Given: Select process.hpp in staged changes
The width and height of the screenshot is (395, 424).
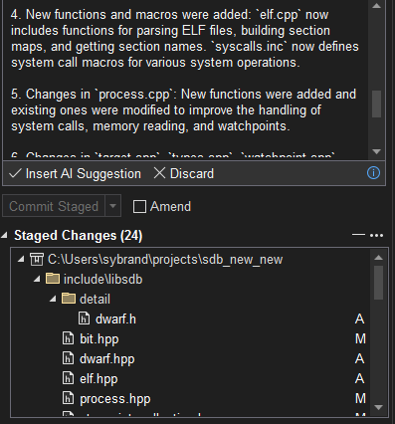Looking at the screenshot, I should click(x=115, y=398).
